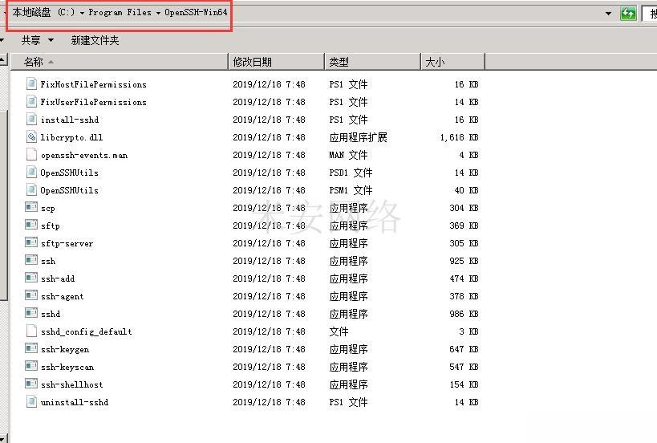Click the install-sshd script icon
Screen dimensions: 657x443
tap(31, 119)
